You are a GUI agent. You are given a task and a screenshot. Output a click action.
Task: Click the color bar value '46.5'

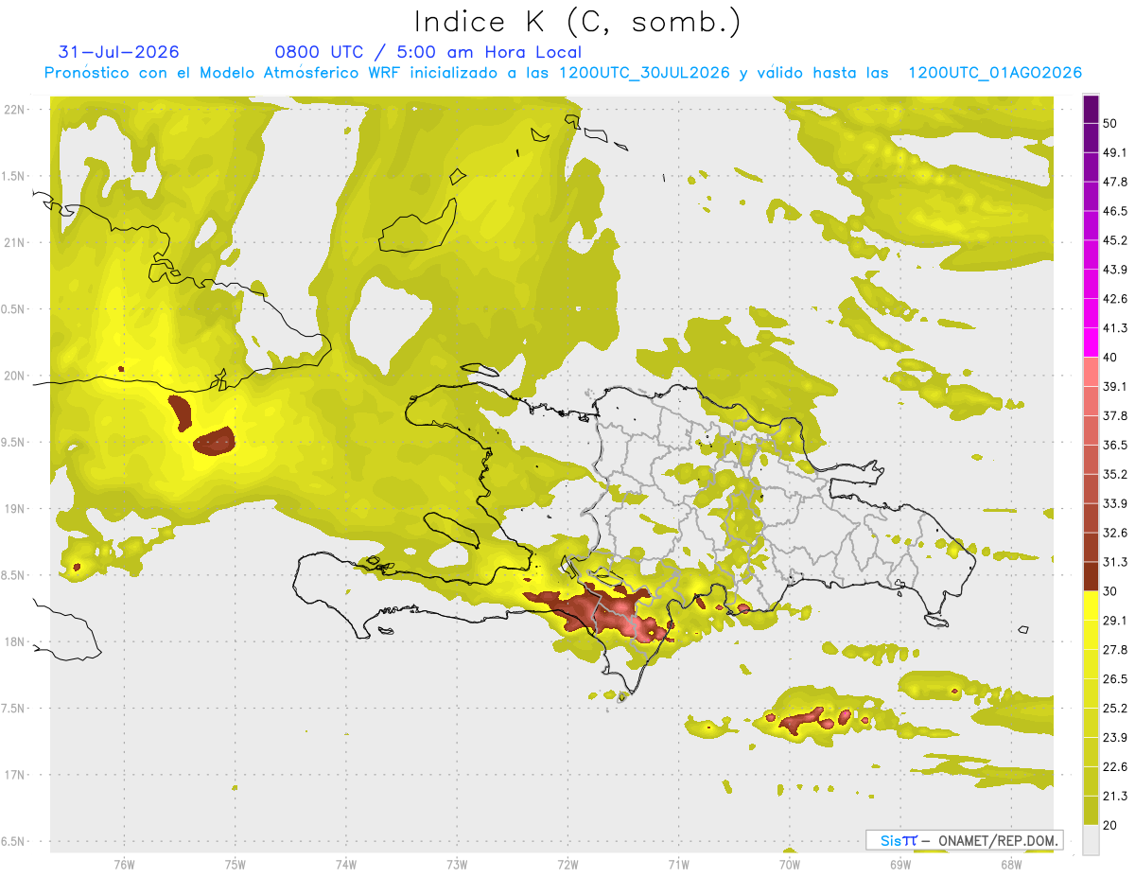coord(1115,211)
